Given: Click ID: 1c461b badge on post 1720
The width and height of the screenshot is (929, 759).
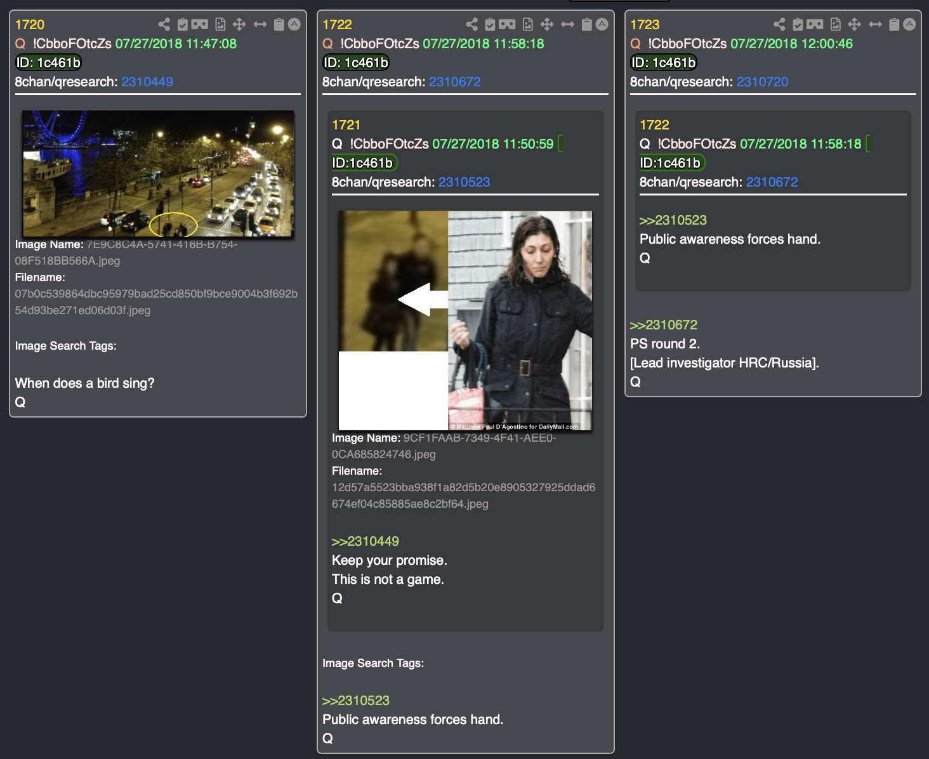Looking at the screenshot, I should (48, 63).
